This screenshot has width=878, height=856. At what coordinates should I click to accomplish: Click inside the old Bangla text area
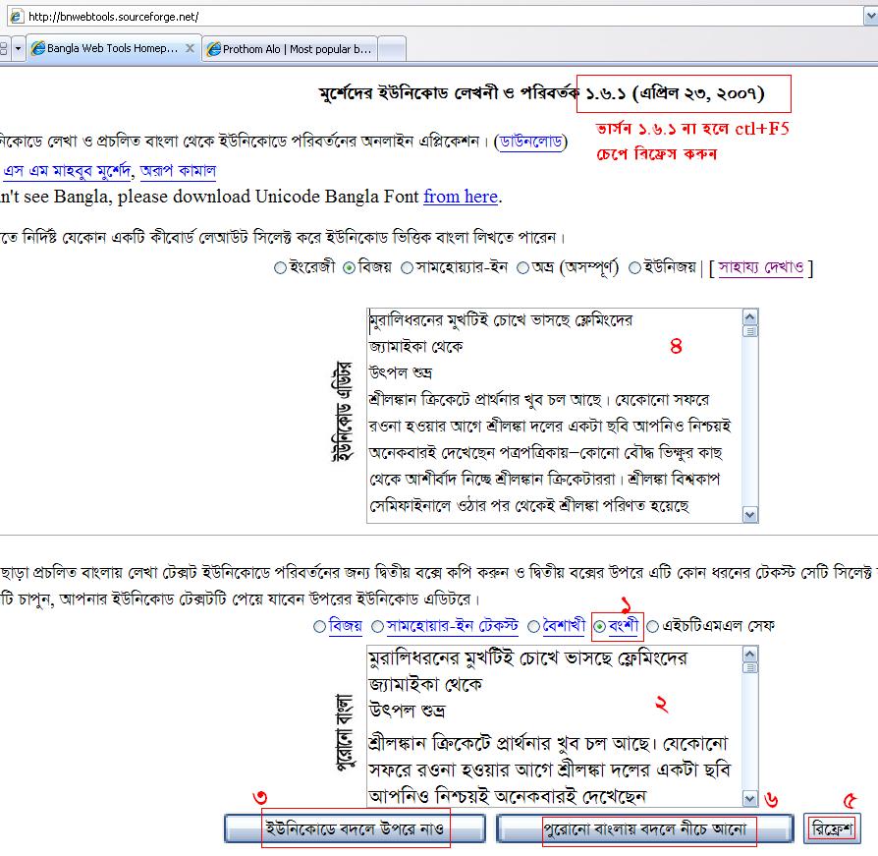(x=554, y=726)
